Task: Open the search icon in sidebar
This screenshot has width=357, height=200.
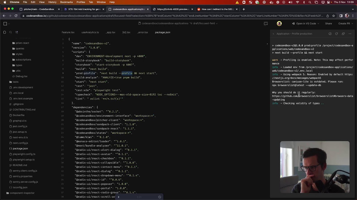Action: [11, 32]
